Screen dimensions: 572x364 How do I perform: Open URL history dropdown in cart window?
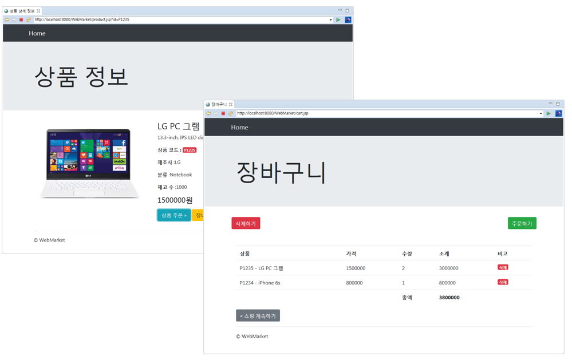[x=541, y=113]
